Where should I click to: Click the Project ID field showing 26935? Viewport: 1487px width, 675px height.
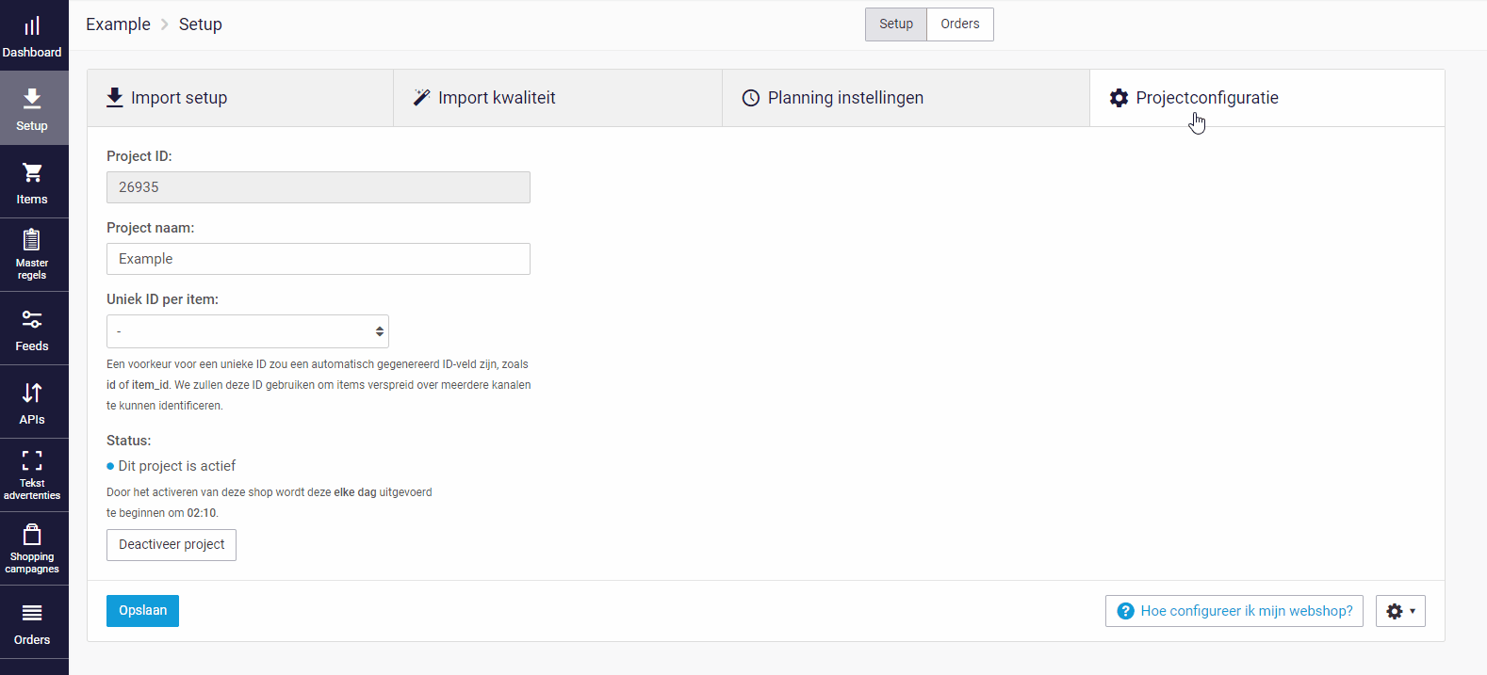coord(319,187)
